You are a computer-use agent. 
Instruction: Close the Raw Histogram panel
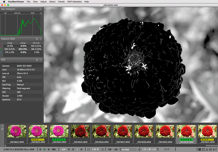pos(41,9)
